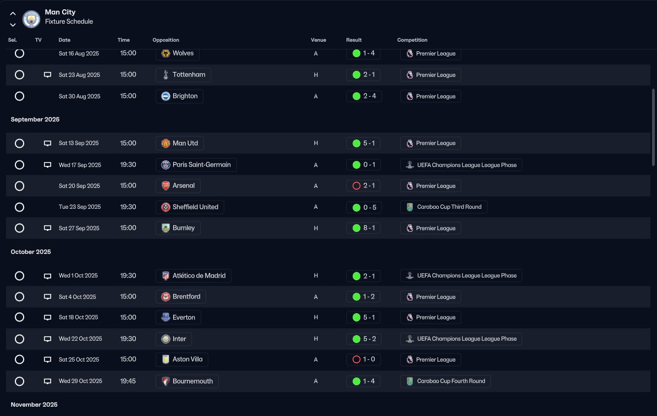This screenshot has width=657, height=416.
Task: Click the Premier League logo for Burnley
Action: 410,228
